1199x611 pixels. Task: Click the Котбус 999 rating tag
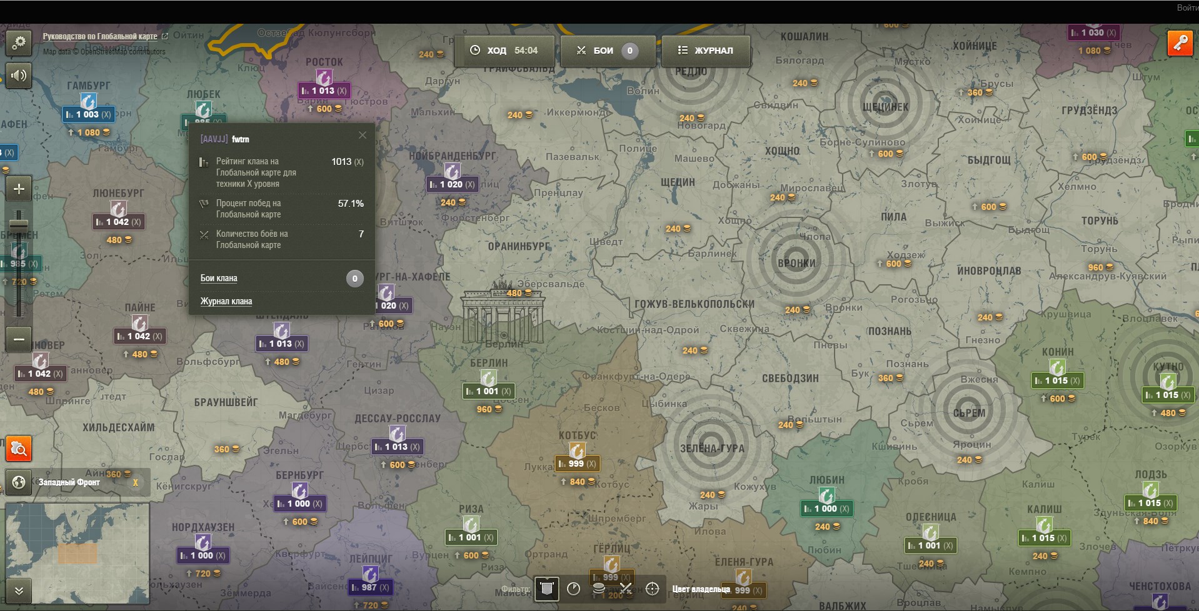[577, 464]
